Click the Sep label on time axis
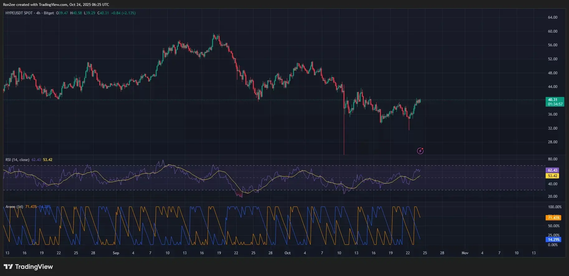Image resolution: width=569 pixels, height=276 pixels. click(x=116, y=253)
